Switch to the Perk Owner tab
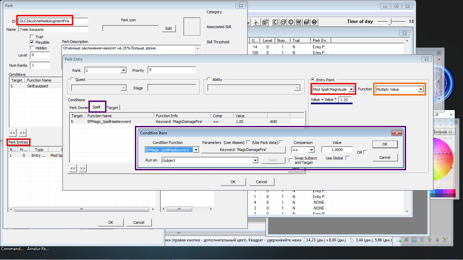This screenshot has height=260, width=463. click(x=79, y=108)
